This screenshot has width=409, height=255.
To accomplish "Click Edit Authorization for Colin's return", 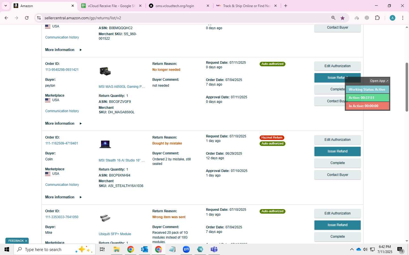I will tap(337, 140).
